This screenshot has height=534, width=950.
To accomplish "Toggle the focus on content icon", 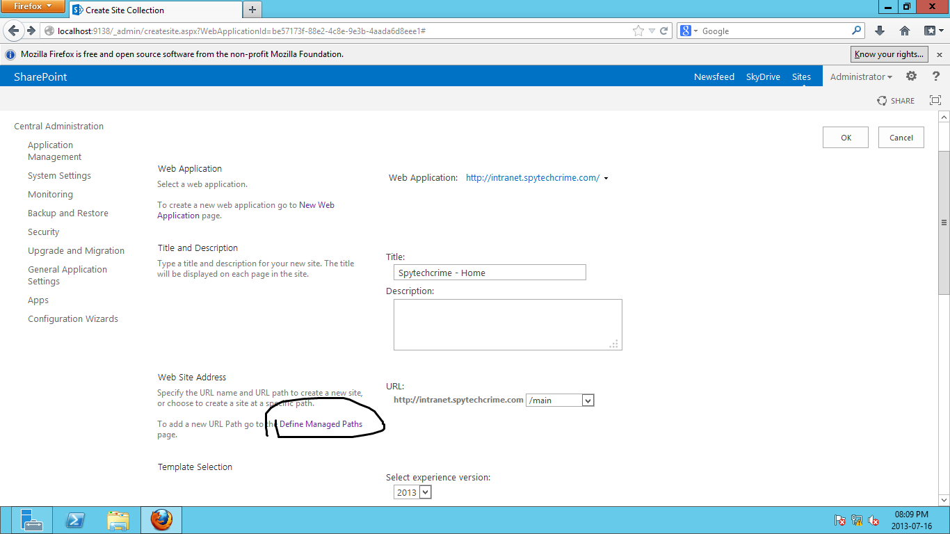I will click(x=935, y=101).
